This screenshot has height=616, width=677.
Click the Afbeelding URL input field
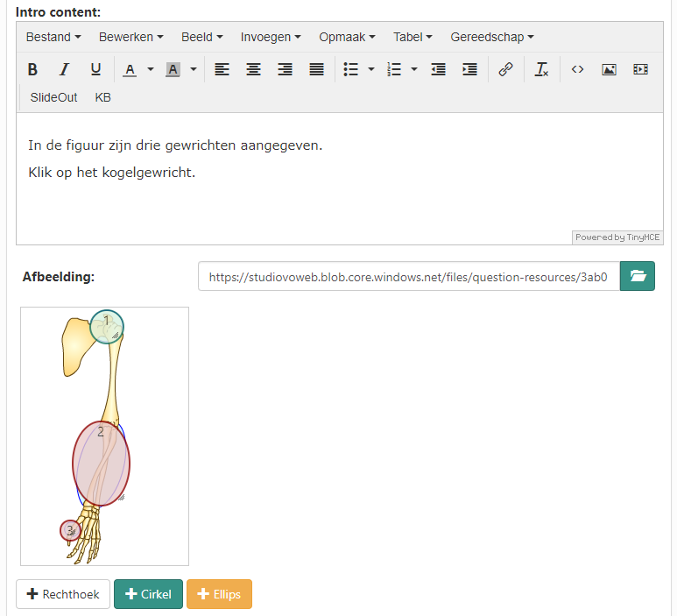[409, 276]
